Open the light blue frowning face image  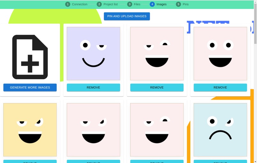pos(220,130)
